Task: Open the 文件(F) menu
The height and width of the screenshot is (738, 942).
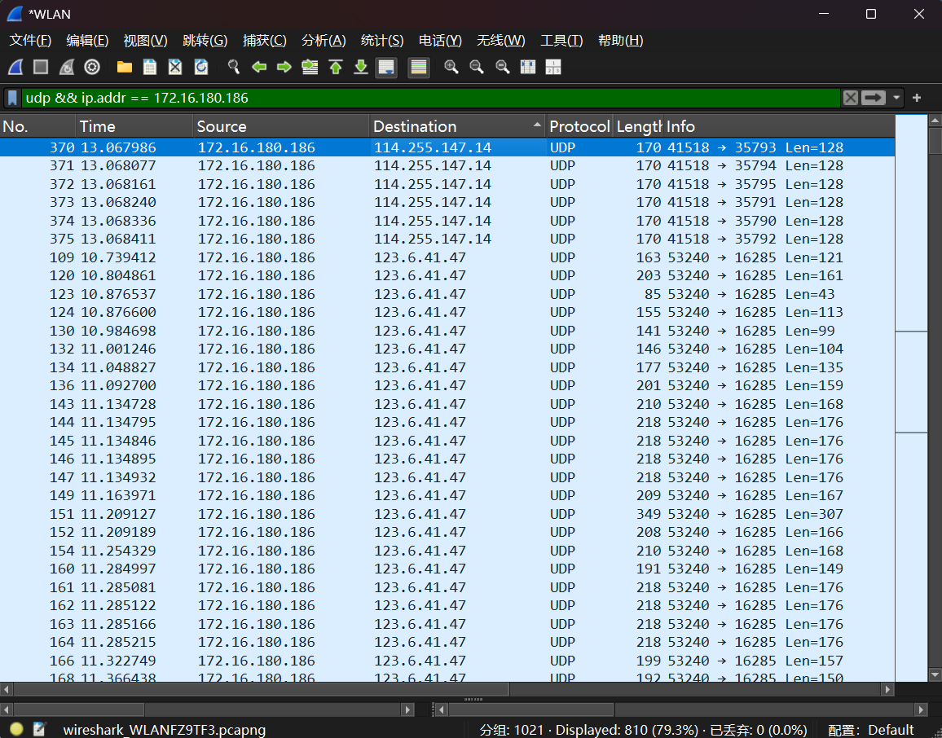Action: [30, 41]
